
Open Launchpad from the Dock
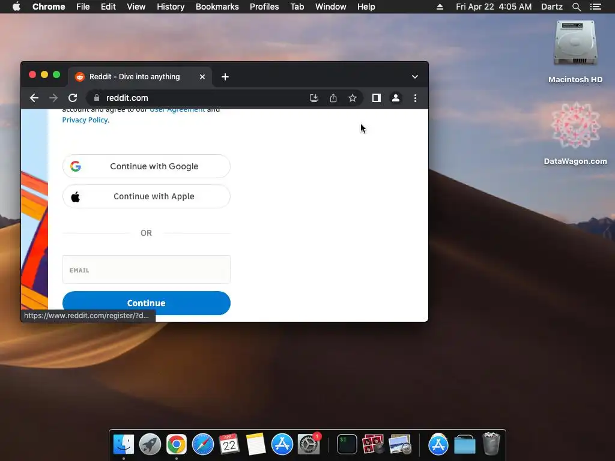(150, 444)
